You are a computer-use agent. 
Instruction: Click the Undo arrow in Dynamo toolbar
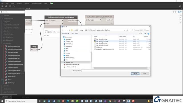(x=14, y=6)
